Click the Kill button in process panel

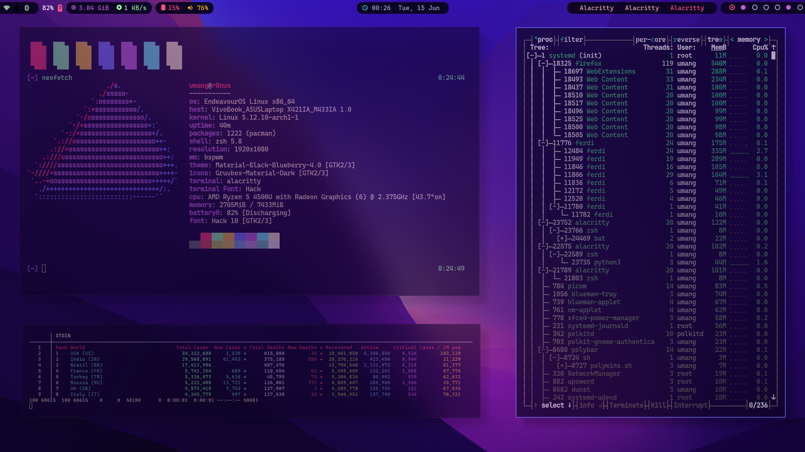(x=658, y=405)
